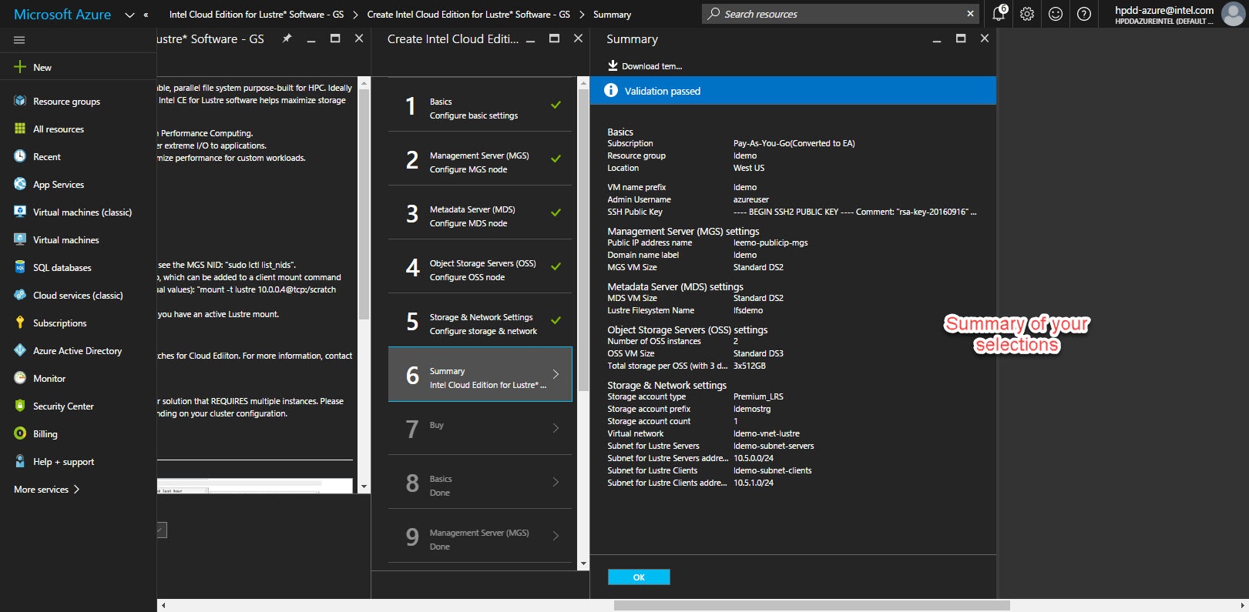Open Cloud services (classic) icon
This screenshot has width=1249, height=612.
pos(20,295)
